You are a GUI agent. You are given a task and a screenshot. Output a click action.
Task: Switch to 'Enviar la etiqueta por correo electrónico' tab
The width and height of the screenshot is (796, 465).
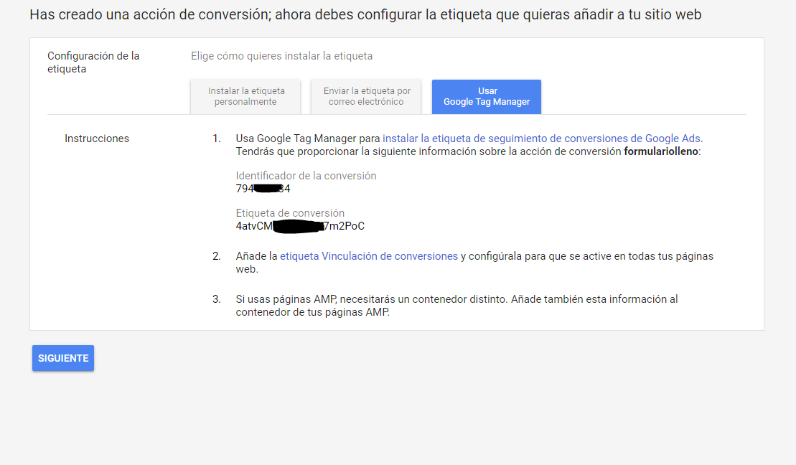366,96
